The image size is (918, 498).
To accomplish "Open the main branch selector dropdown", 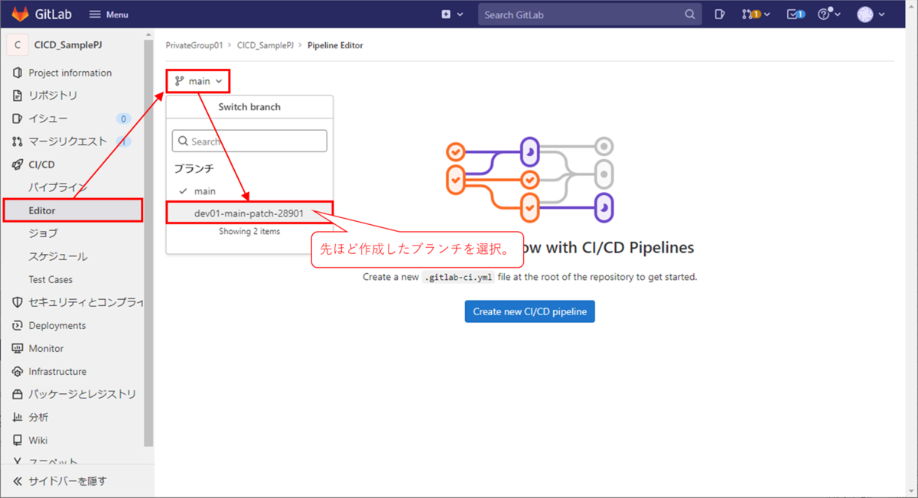I will [198, 81].
